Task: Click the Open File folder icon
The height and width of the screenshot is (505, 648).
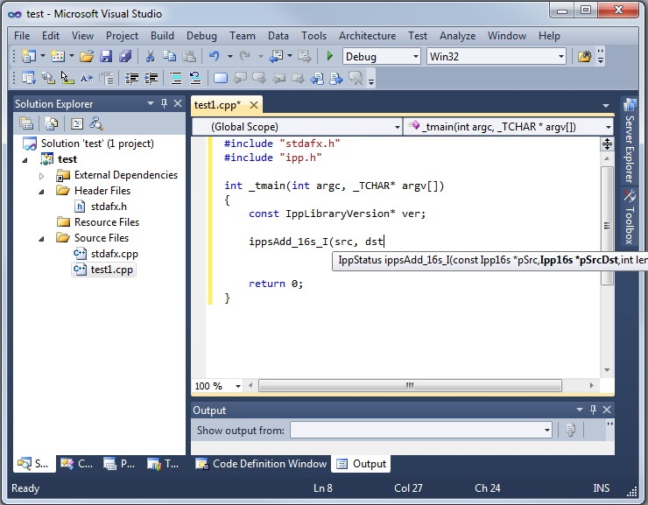Action: click(86, 57)
